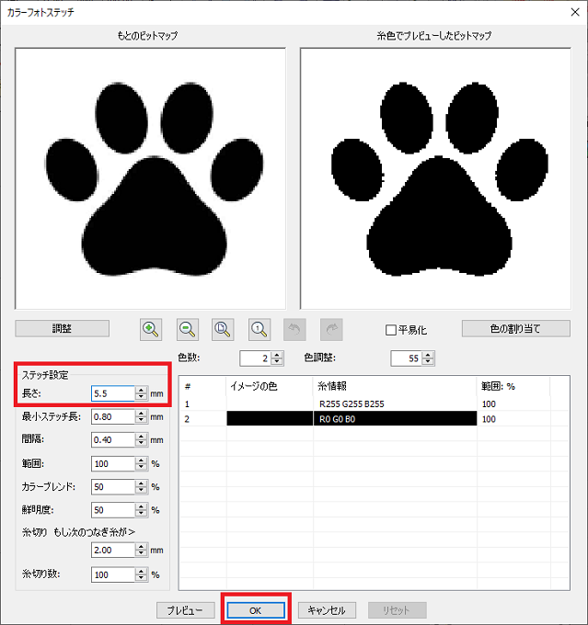Click the zoom out magnifier icon

(x=188, y=329)
